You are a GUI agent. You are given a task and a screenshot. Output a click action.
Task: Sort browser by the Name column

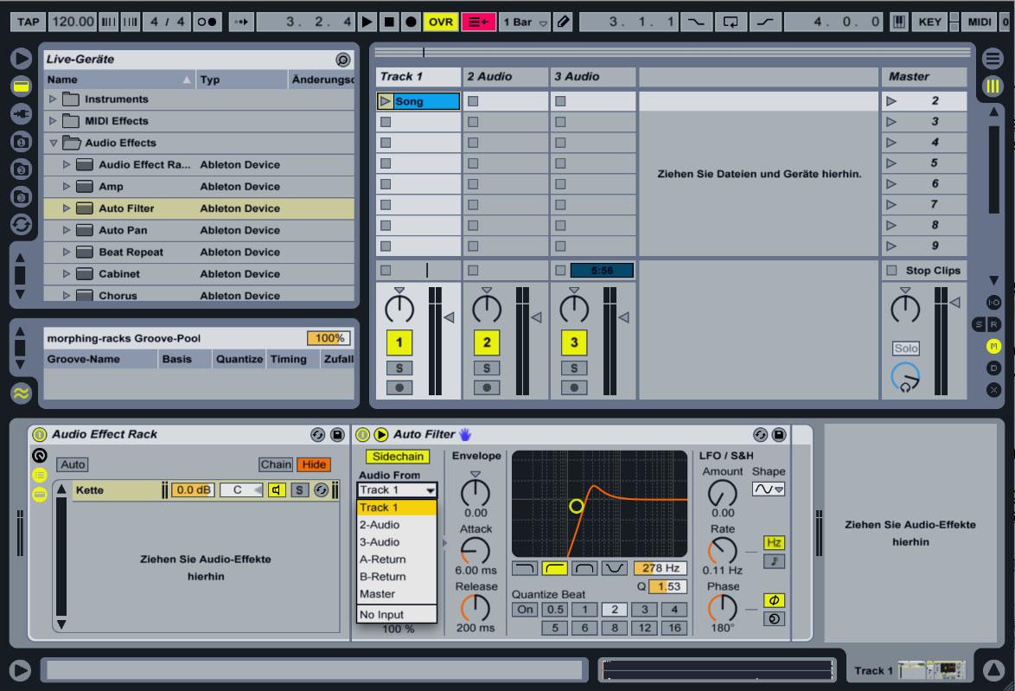[x=120, y=80]
